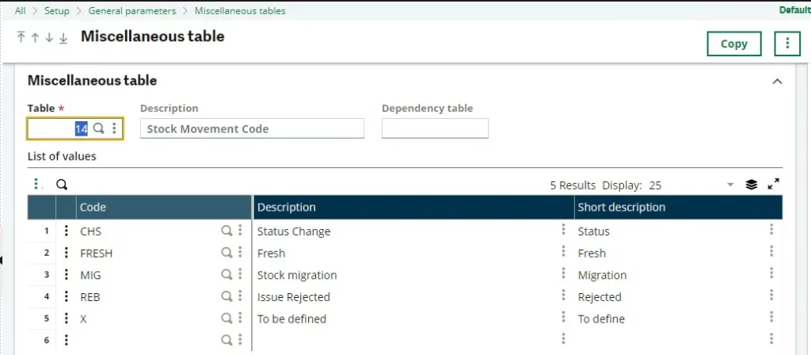
Task: Open row actions for the X line
Action: pyautogui.click(x=67, y=319)
